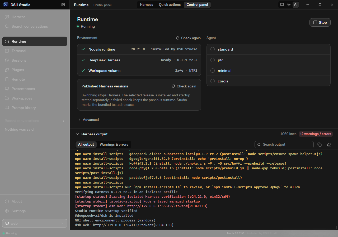Select the standard agent radio button
This screenshot has width=338, height=237.
[x=213, y=49]
